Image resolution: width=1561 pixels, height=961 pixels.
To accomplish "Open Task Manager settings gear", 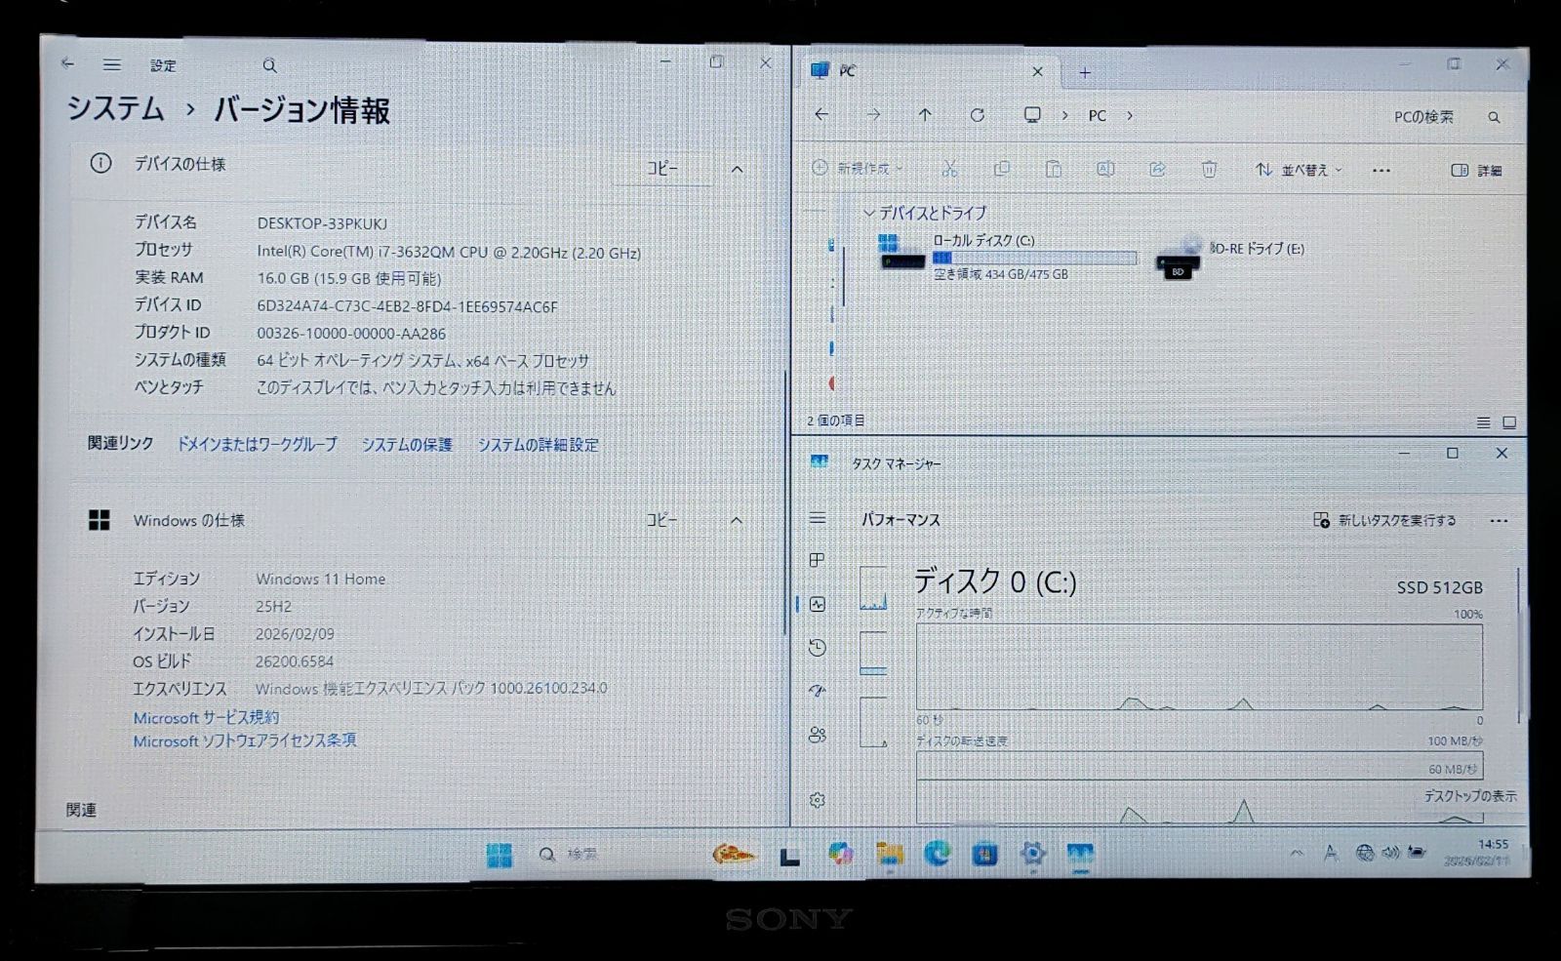I will (x=818, y=800).
